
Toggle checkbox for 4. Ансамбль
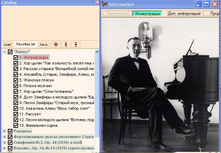[x=16, y=74]
